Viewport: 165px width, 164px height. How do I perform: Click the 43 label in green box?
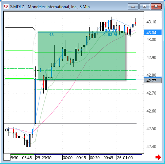coord(51,35)
